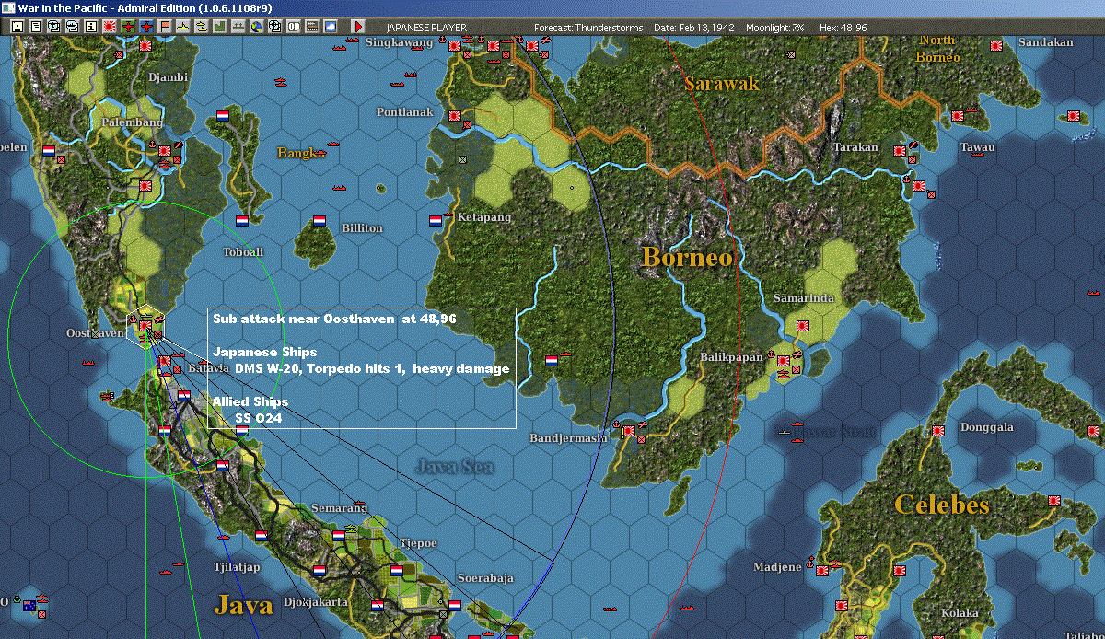The width and height of the screenshot is (1105, 639).
Task: Click the 'Djambi' city label
Action: tap(168, 77)
